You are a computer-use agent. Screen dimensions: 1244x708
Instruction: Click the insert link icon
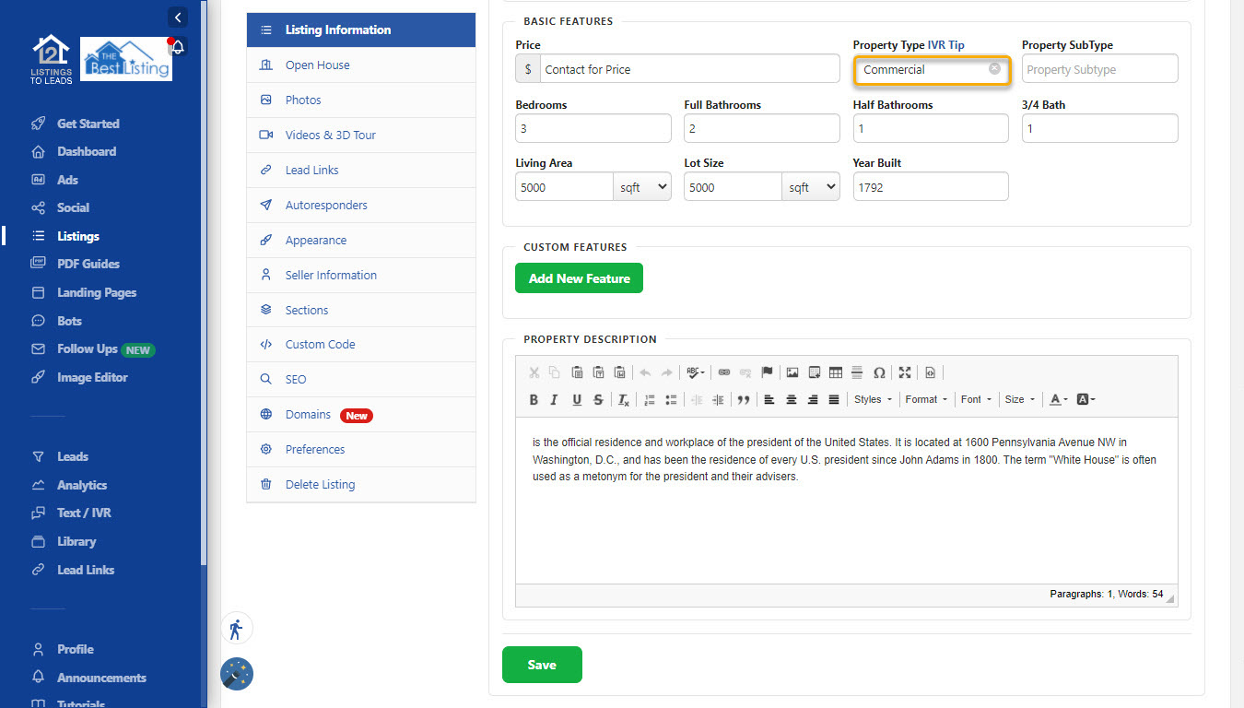click(x=724, y=372)
